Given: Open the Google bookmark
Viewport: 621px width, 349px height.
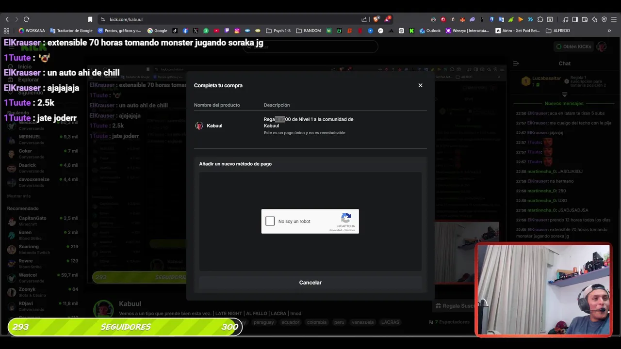Looking at the screenshot, I should pyautogui.click(x=157, y=31).
